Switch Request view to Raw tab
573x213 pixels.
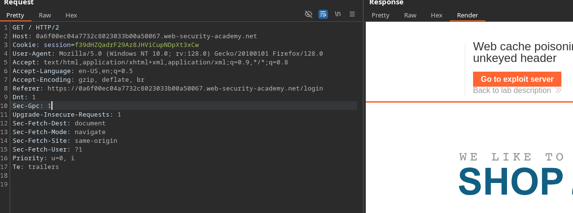pos(45,15)
